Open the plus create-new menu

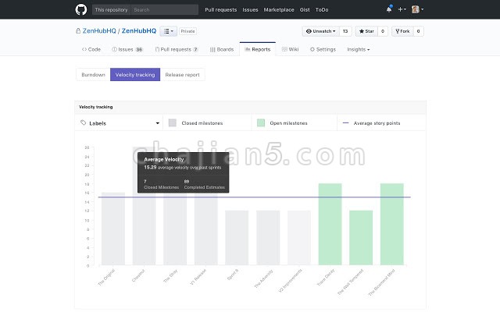click(x=402, y=9)
